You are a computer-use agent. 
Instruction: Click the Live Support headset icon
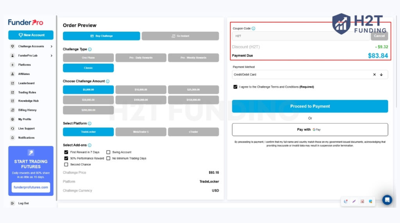click(12, 128)
